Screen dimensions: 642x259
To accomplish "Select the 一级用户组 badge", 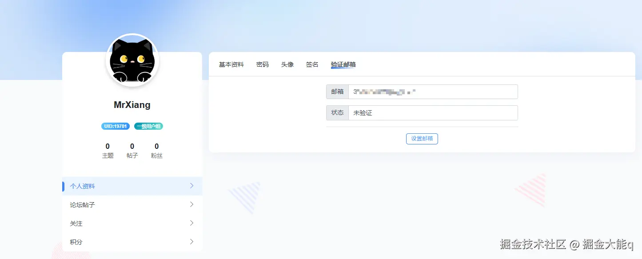I will tap(148, 126).
